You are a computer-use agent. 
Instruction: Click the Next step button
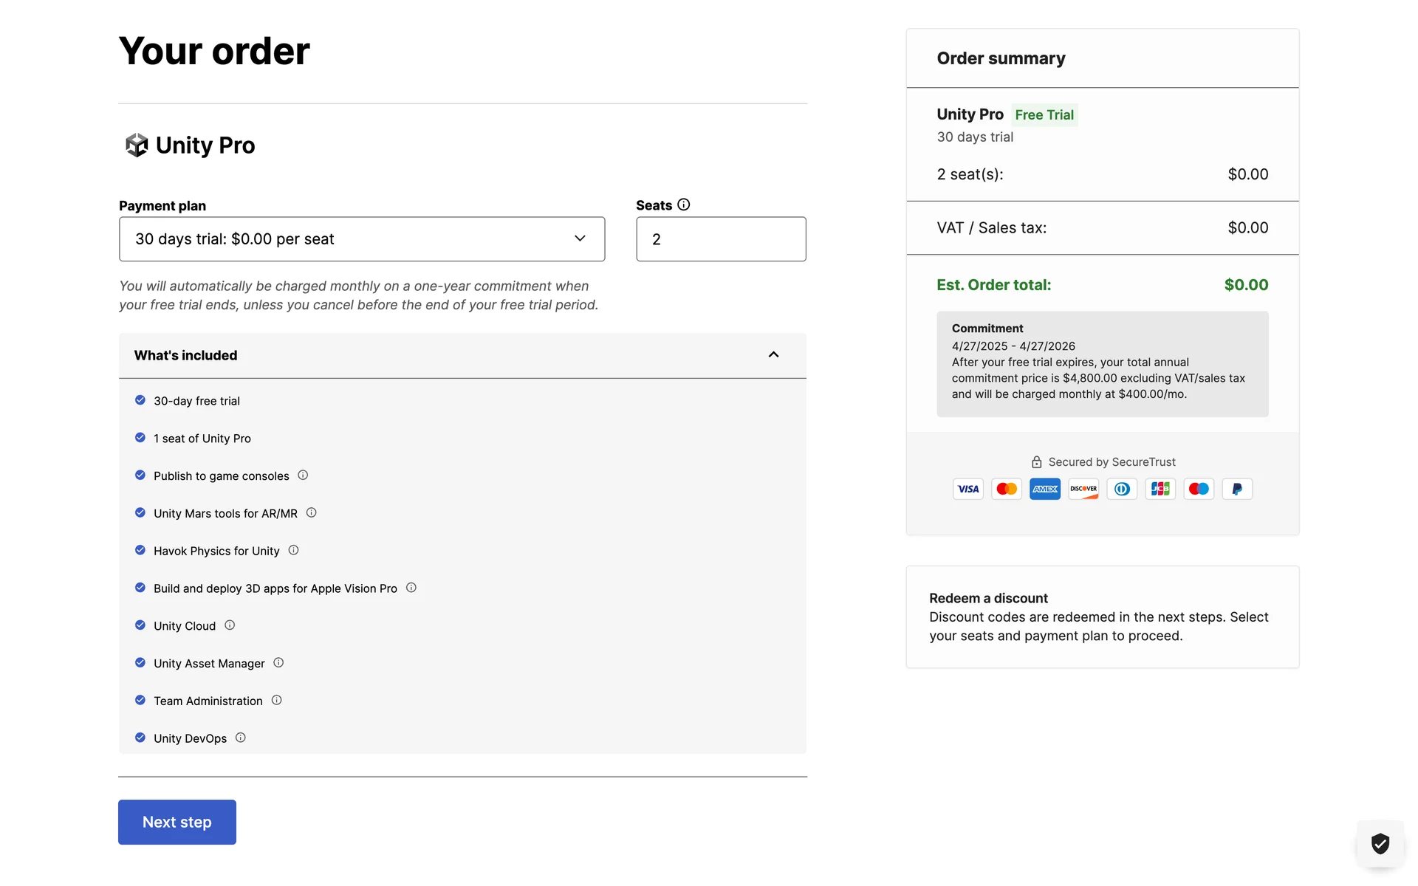tap(177, 822)
